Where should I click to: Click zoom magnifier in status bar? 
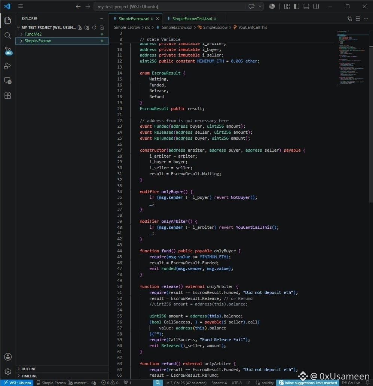tap(158, 383)
